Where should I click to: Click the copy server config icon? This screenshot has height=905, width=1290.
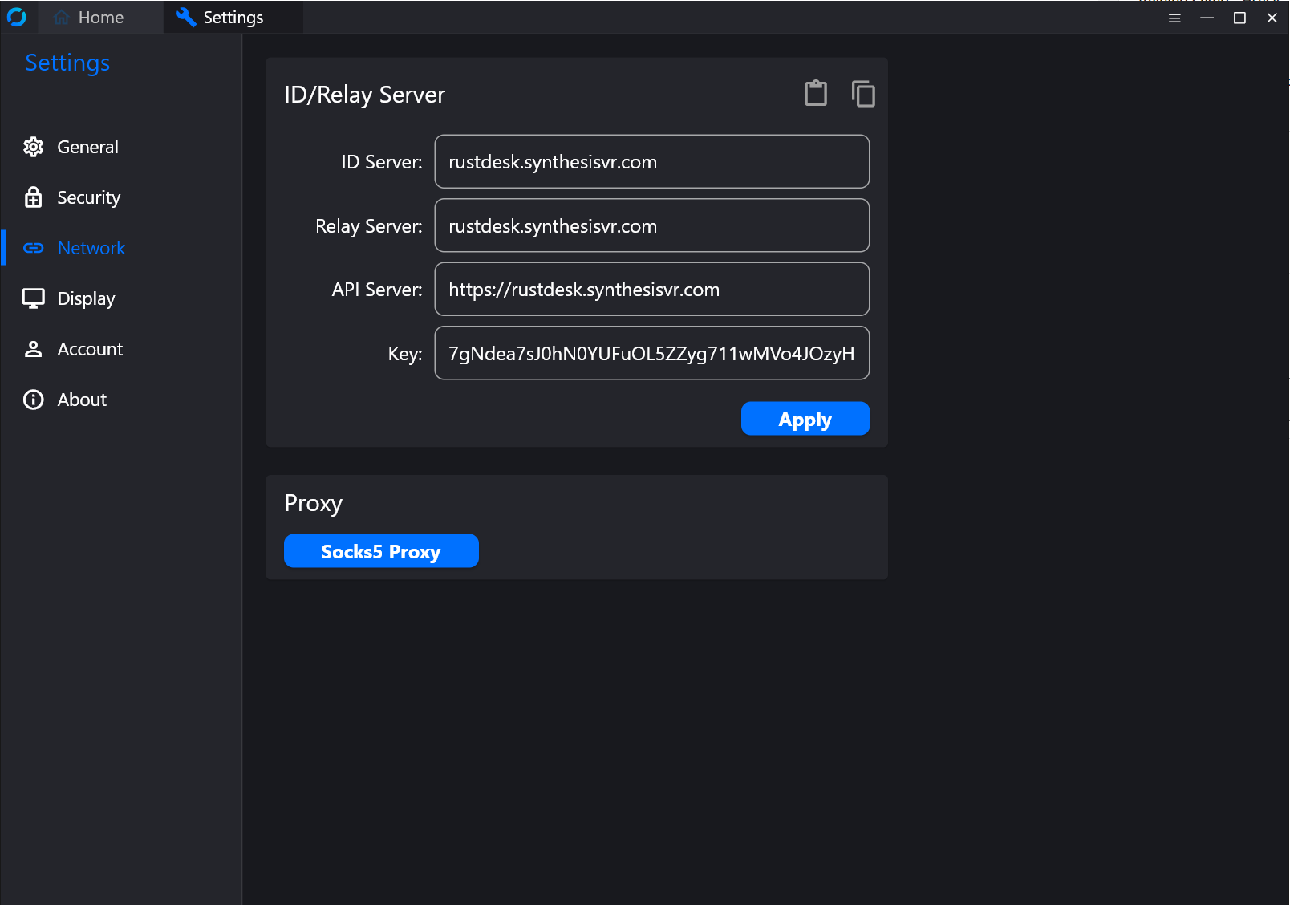[863, 94]
